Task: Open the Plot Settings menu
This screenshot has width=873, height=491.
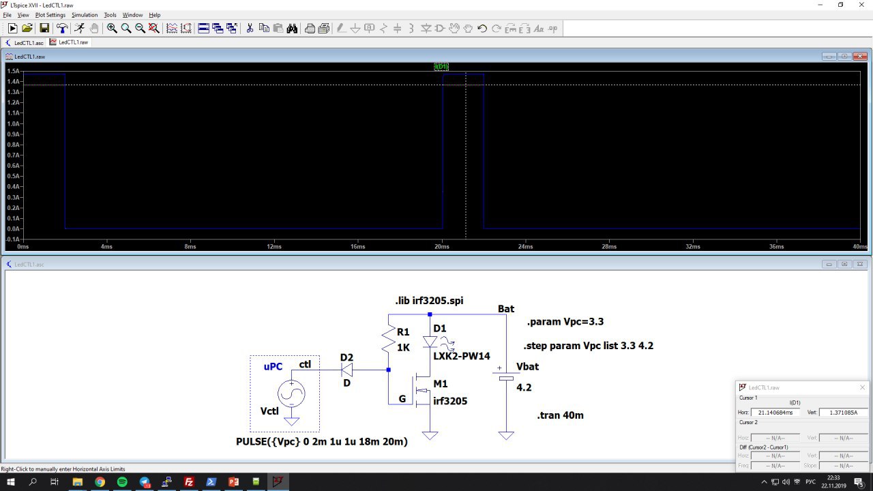Action: click(50, 15)
